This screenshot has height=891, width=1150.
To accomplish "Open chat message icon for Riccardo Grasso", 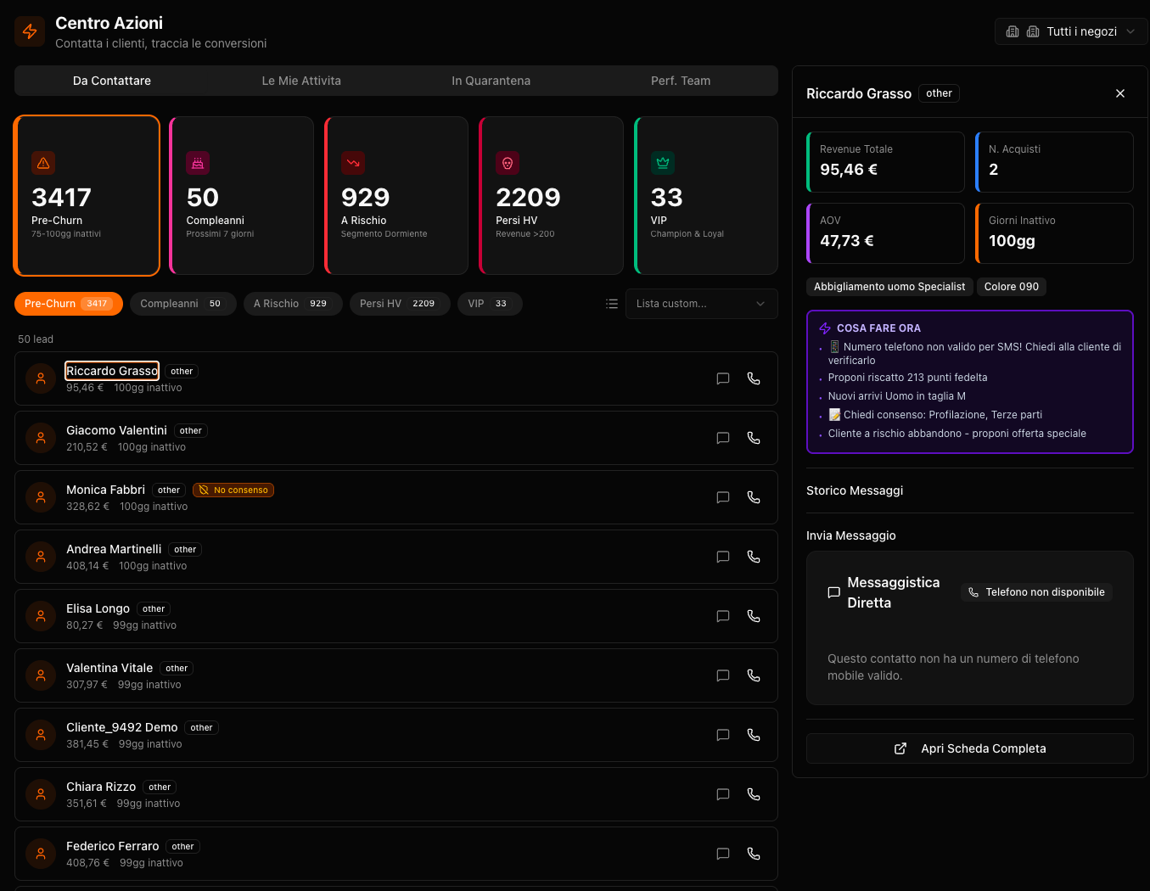I will pos(723,378).
